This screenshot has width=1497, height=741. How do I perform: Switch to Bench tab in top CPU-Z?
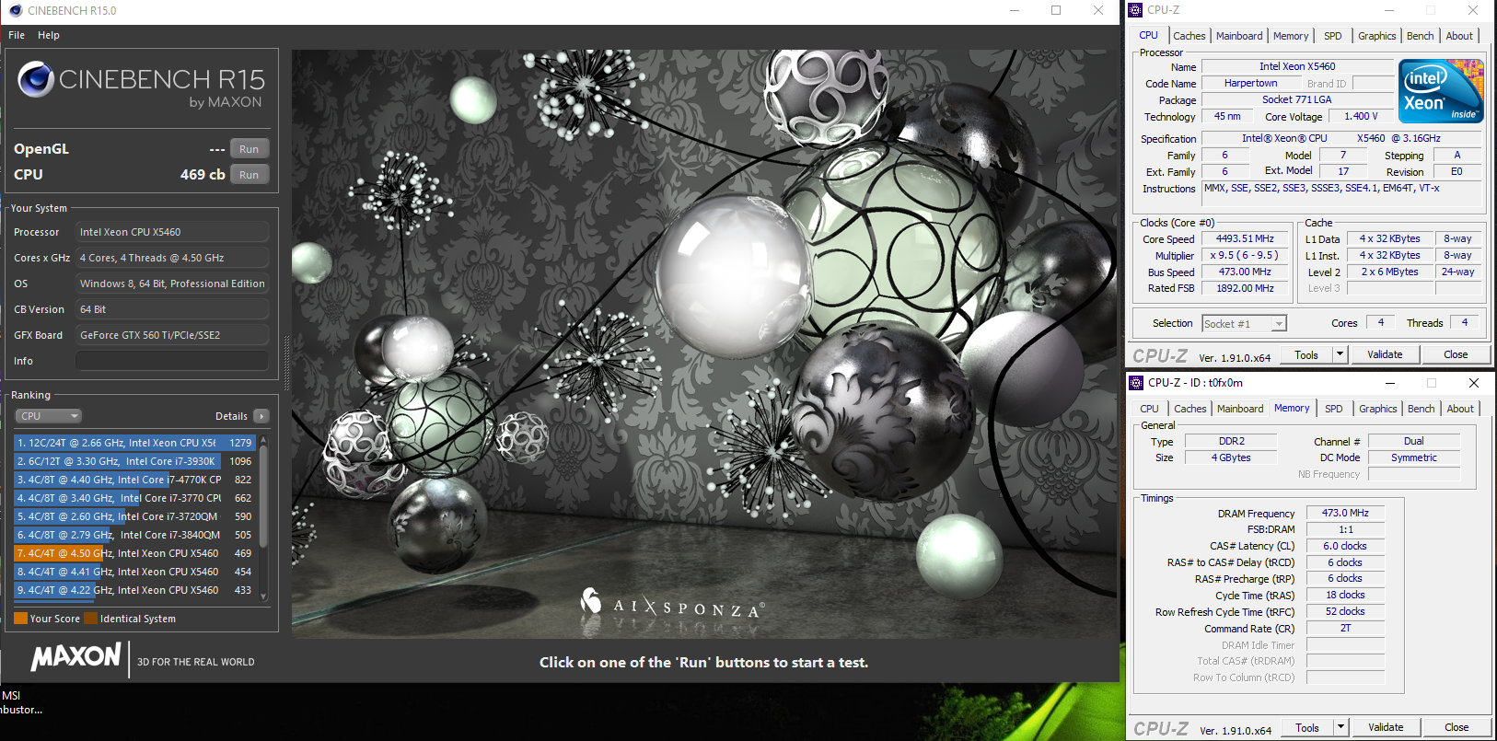click(1420, 36)
